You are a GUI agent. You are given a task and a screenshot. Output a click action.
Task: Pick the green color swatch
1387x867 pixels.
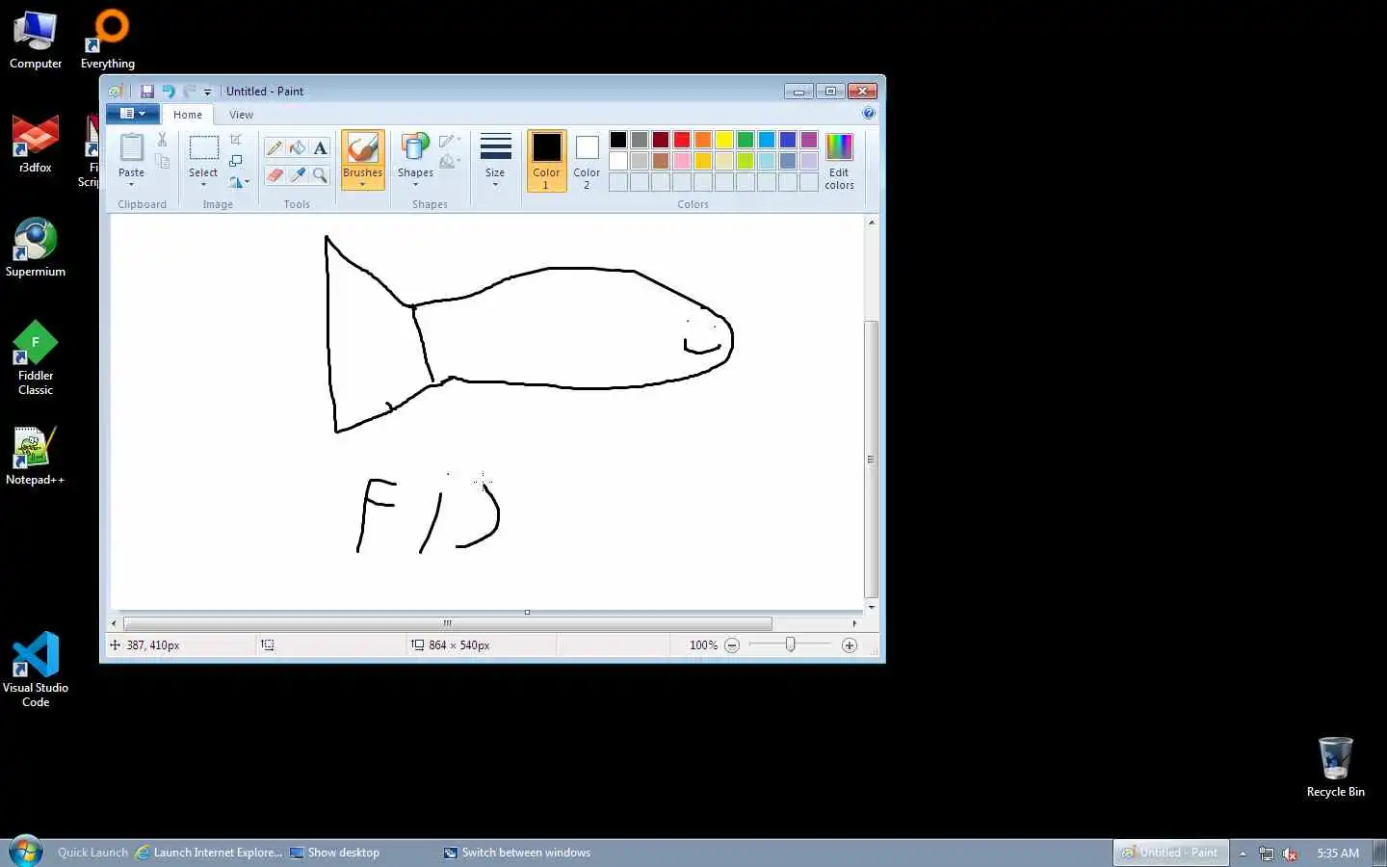point(746,140)
